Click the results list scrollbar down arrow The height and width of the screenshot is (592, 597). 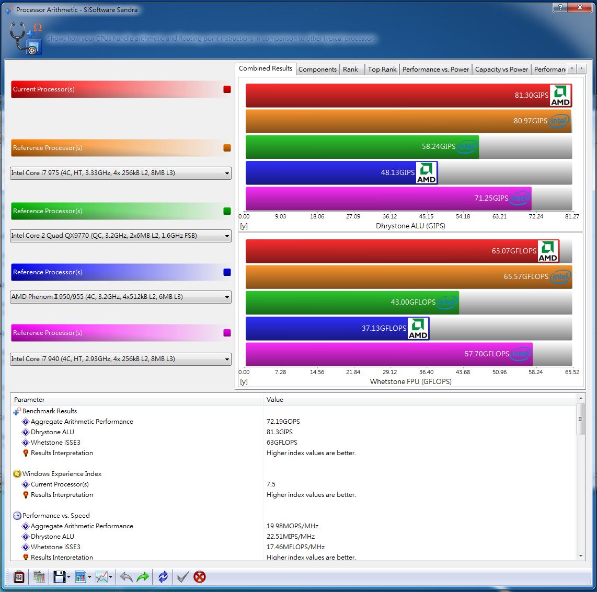tap(580, 556)
